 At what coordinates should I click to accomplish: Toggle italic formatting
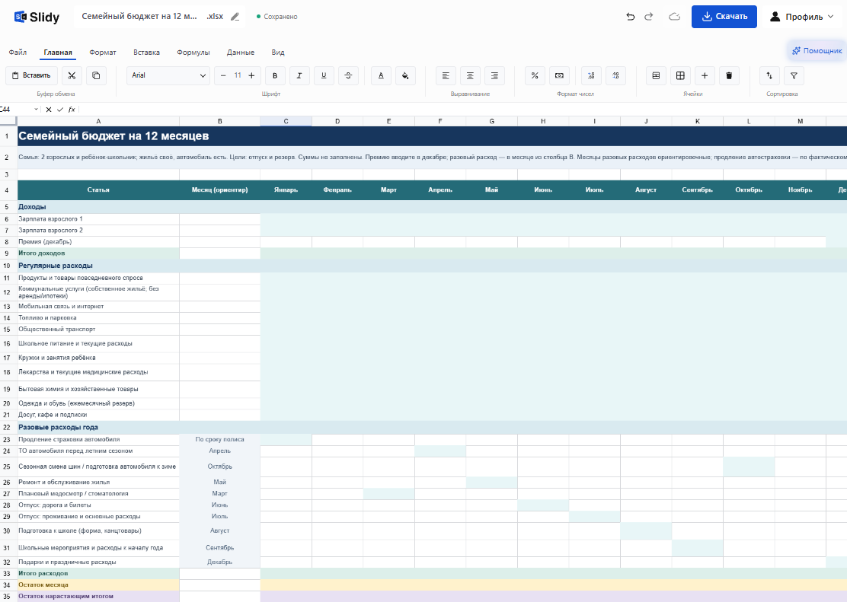click(x=299, y=75)
